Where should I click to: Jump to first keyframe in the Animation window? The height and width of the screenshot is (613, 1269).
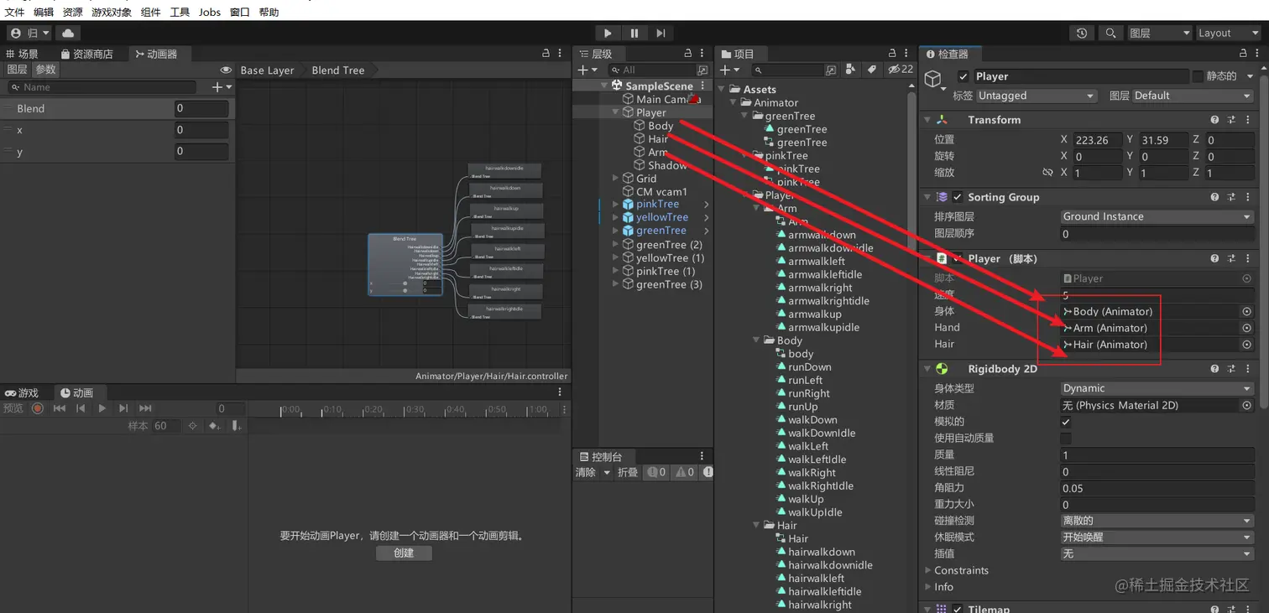pyautogui.click(x=60, y=408)
